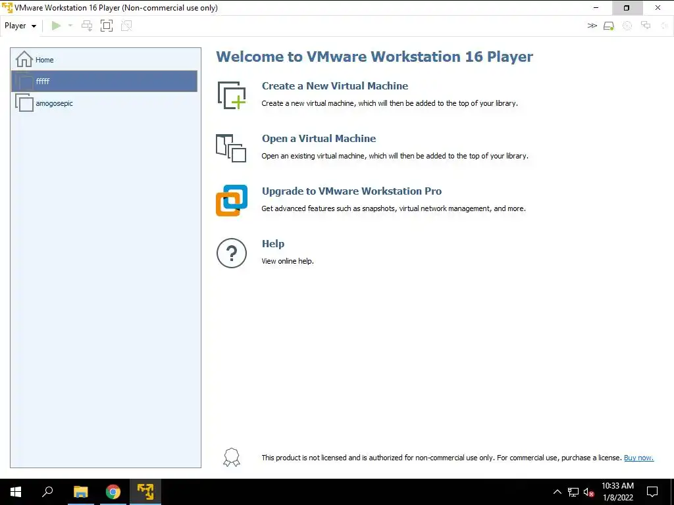
Task: Expand the power options arrow beside play
Action: tap(70, 26)
